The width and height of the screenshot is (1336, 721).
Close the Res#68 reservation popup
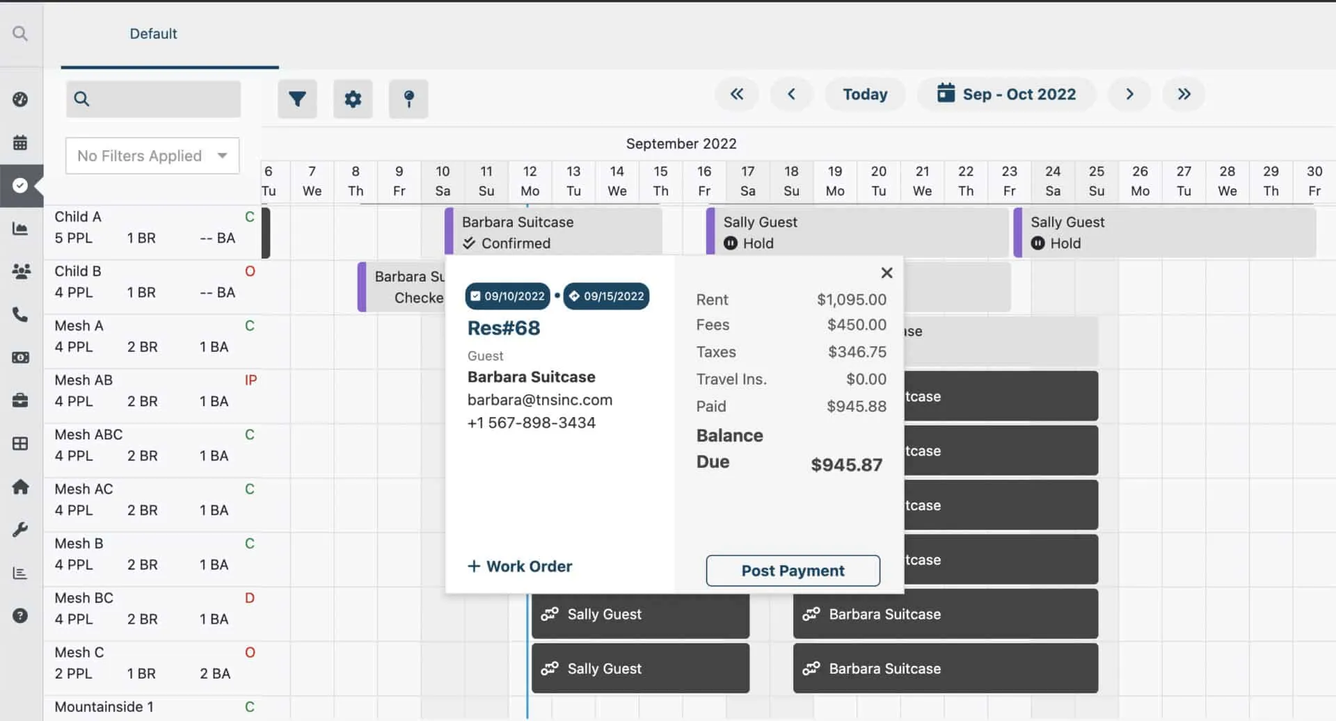886,273
